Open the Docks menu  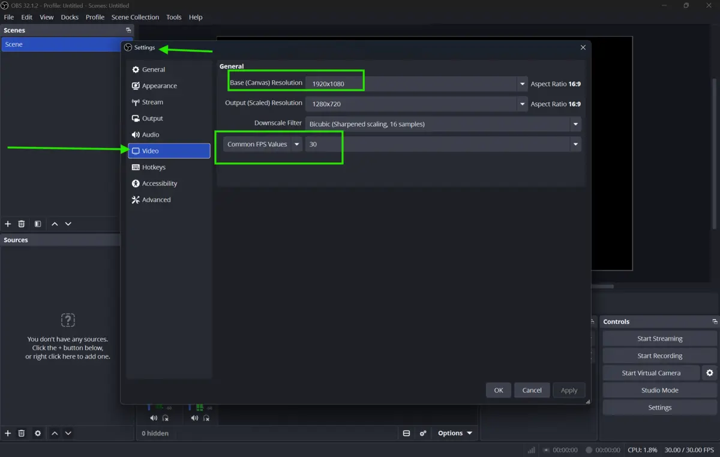click(70, 17)
